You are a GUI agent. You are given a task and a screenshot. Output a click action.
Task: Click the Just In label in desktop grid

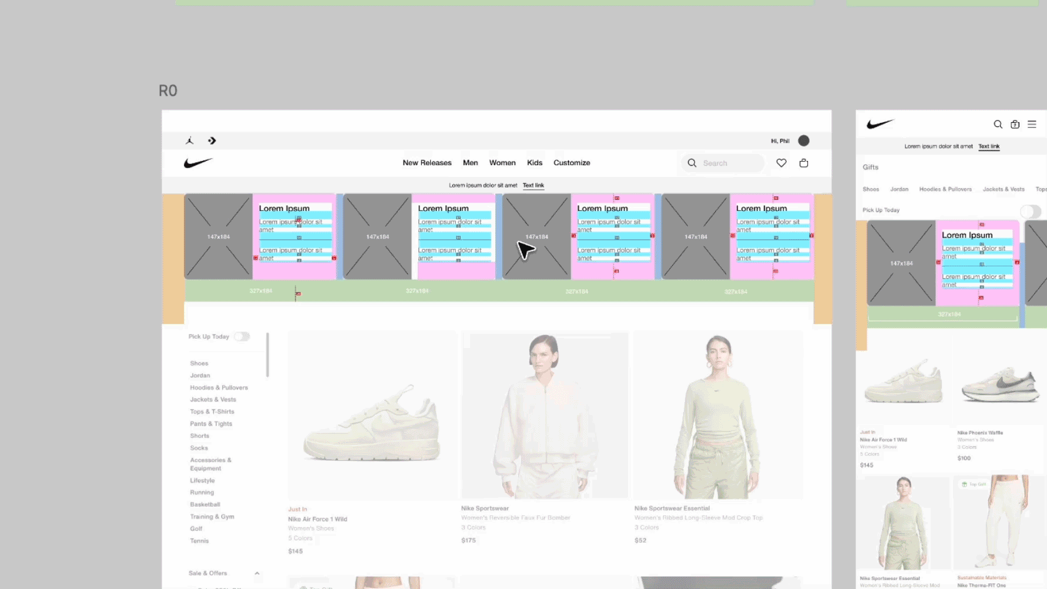pyautogui.click(x=297, y=509)
